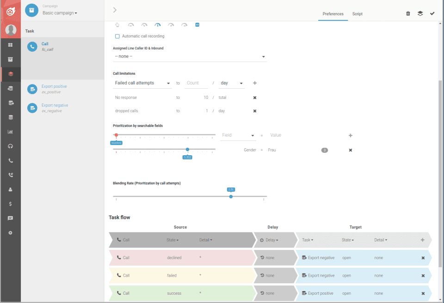444x303 pixels.
Task: Click the checkmark save icon in header
Action: click(x=432, y=13)
